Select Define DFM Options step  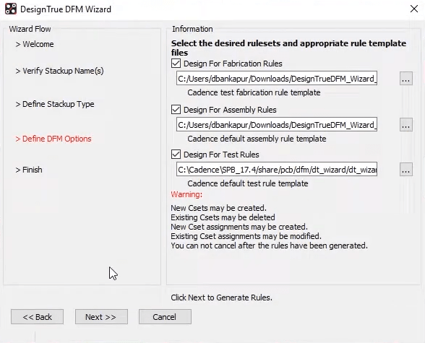[x=53, y=139]
